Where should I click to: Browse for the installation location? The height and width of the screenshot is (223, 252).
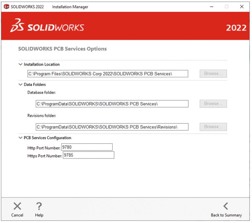click(213, 74)
